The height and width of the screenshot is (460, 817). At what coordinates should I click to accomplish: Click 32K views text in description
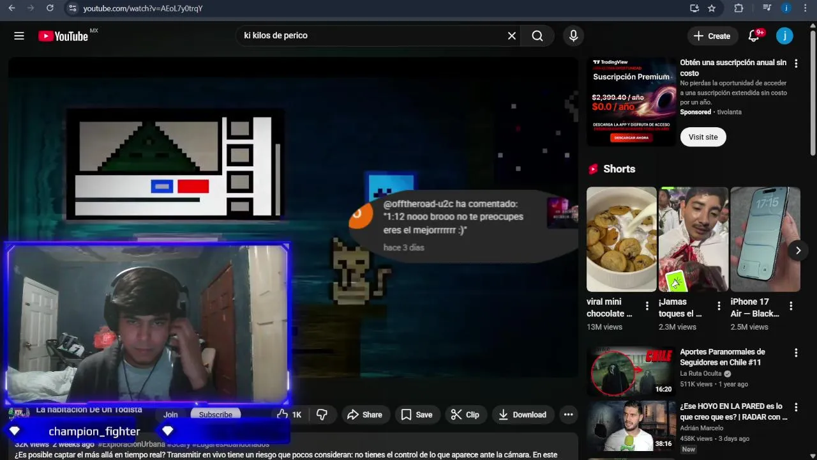tap(32, 444)
